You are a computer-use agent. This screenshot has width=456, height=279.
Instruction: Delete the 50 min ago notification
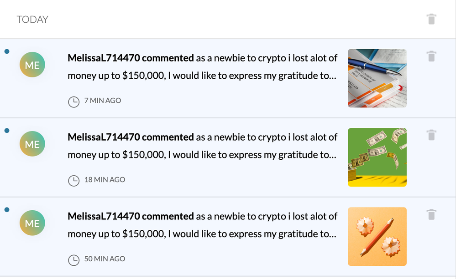431,214
